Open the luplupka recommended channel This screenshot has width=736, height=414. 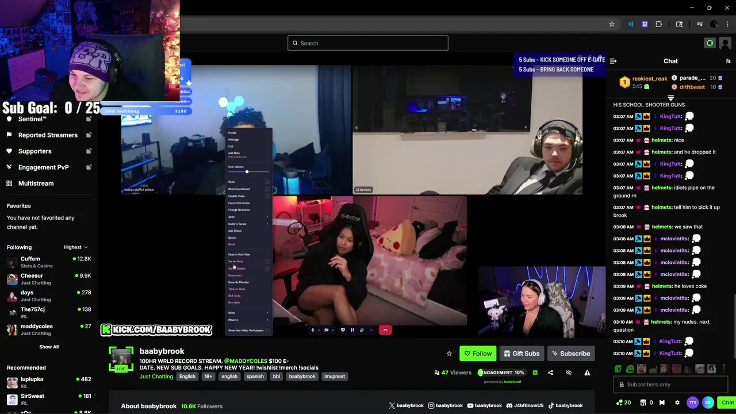click(49, 382)
